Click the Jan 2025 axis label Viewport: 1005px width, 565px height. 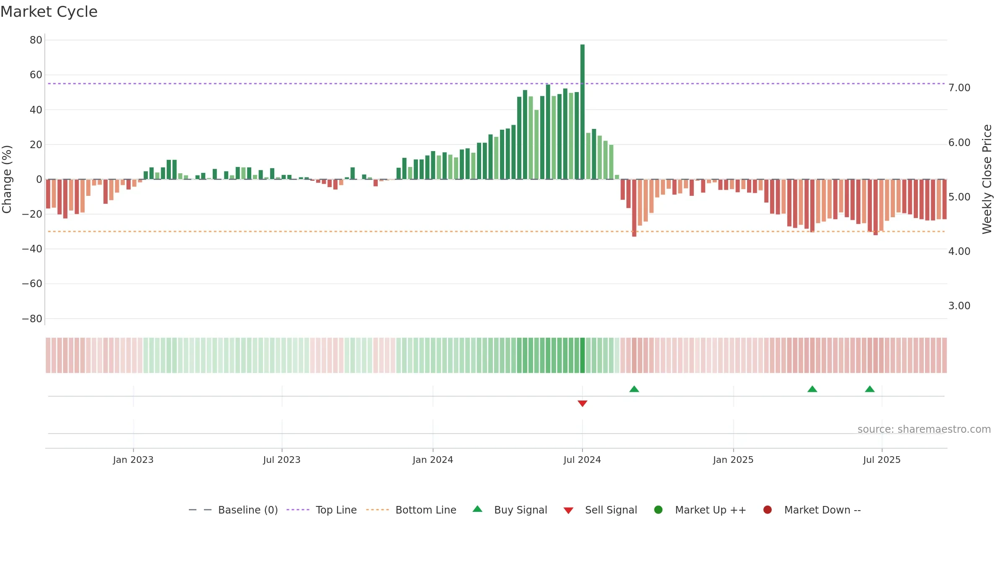point(733,460)
